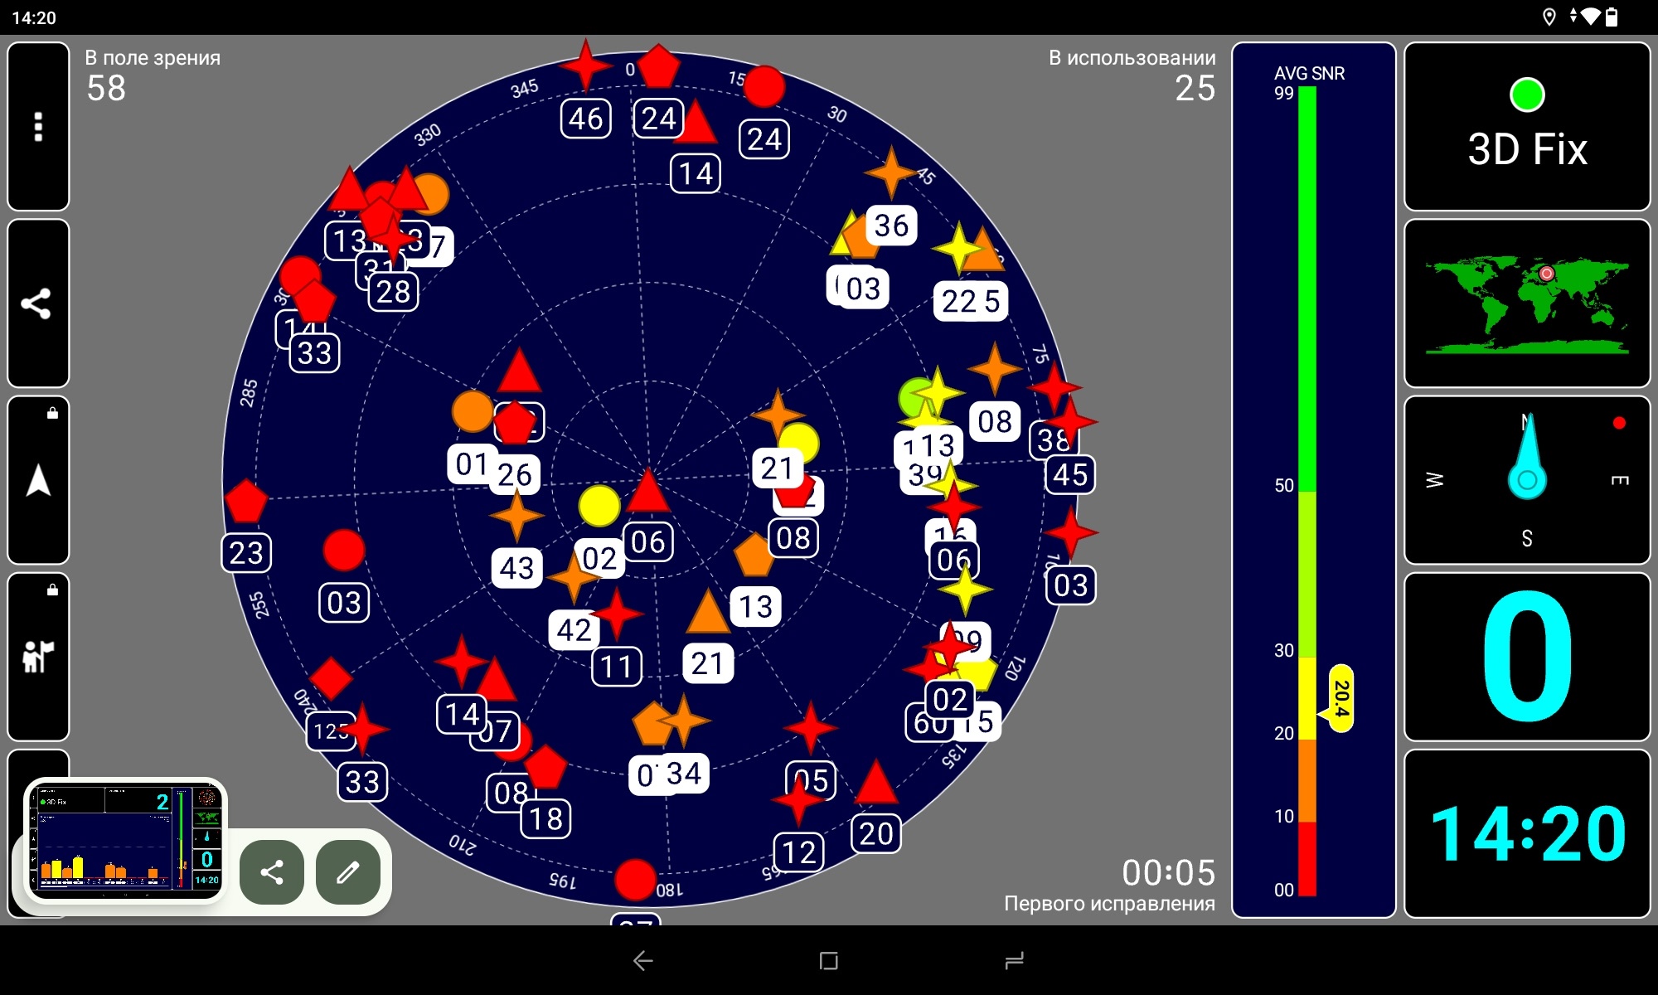Tap the 20.4 marker on the SNR bar

tap(1340, 698)
